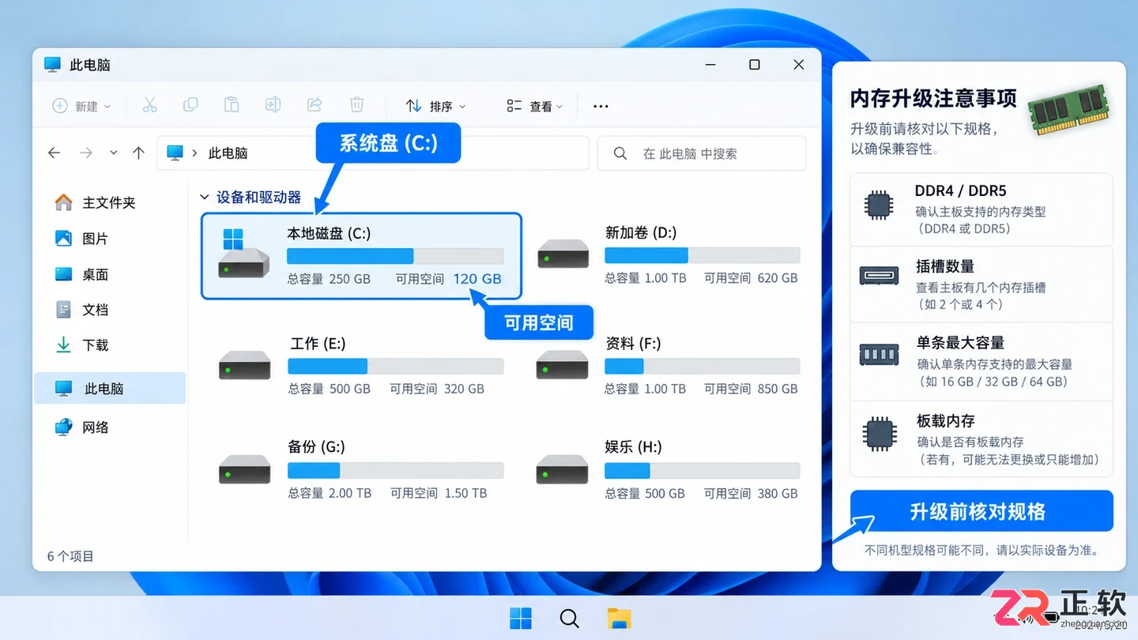Click the 新加卷 (D:) usage bar
Screen dimensions: 1138x640
(x=703, y=255)
